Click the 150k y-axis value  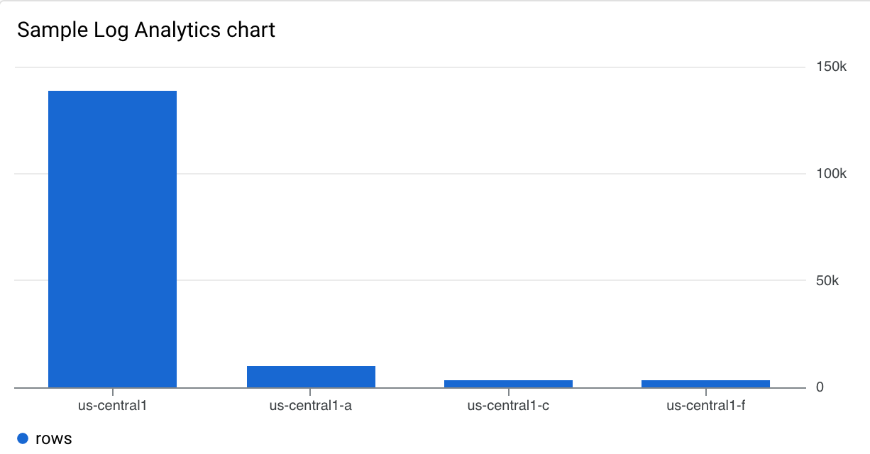pyautogui.click(x=831, y=67)
